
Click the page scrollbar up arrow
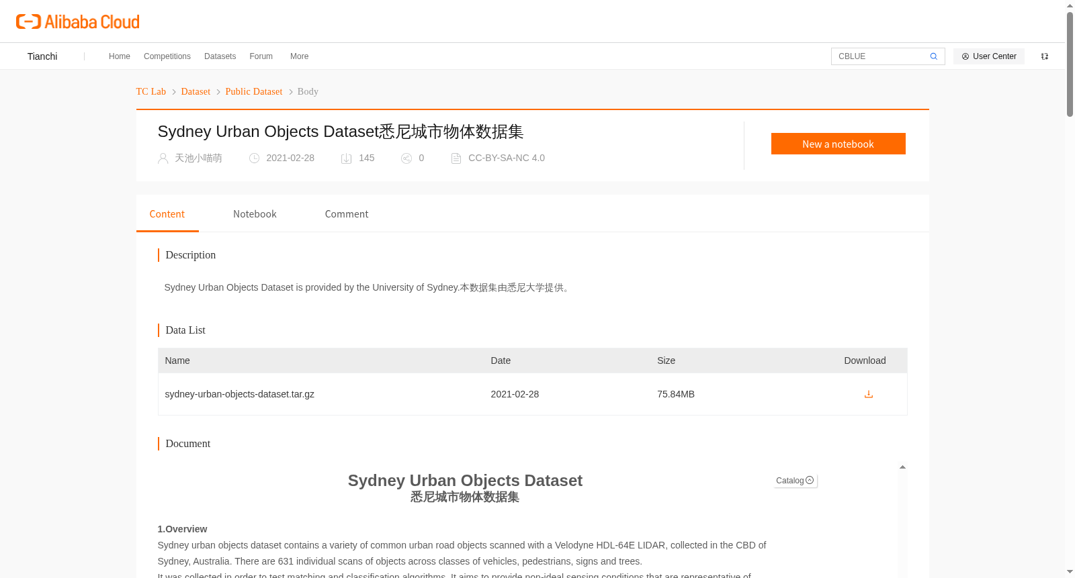point(1070,5)
